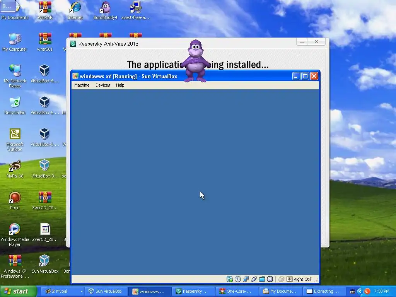The width and height of the screenshot is (396, 297).
Task: Switch to Sun VirtualBox taskbar button
Action: coord(106,291)
